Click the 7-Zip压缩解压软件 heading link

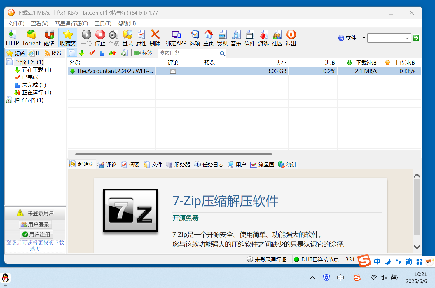click(x=225, y=201)
